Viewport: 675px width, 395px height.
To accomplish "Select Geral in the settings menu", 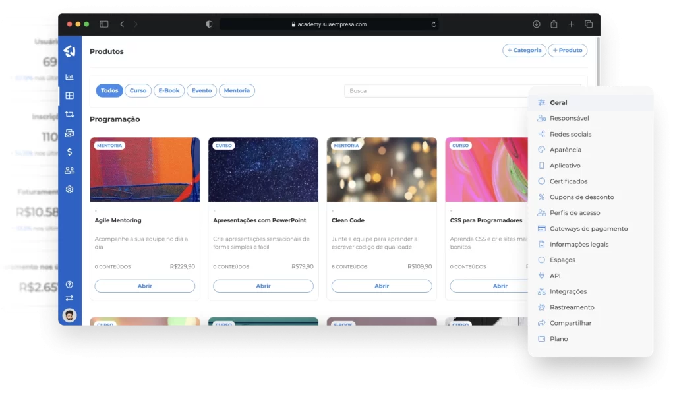I will coord(591,102).
